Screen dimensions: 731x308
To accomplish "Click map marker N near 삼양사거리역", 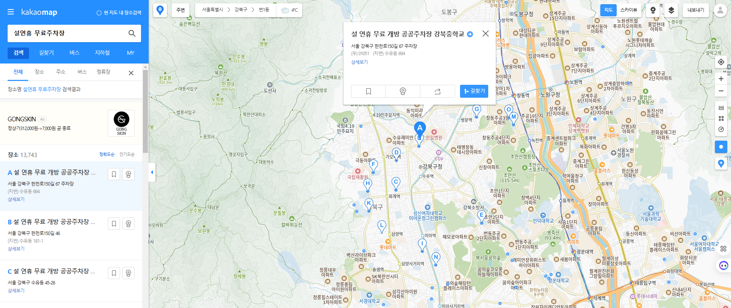I will (x=436, y=259).
